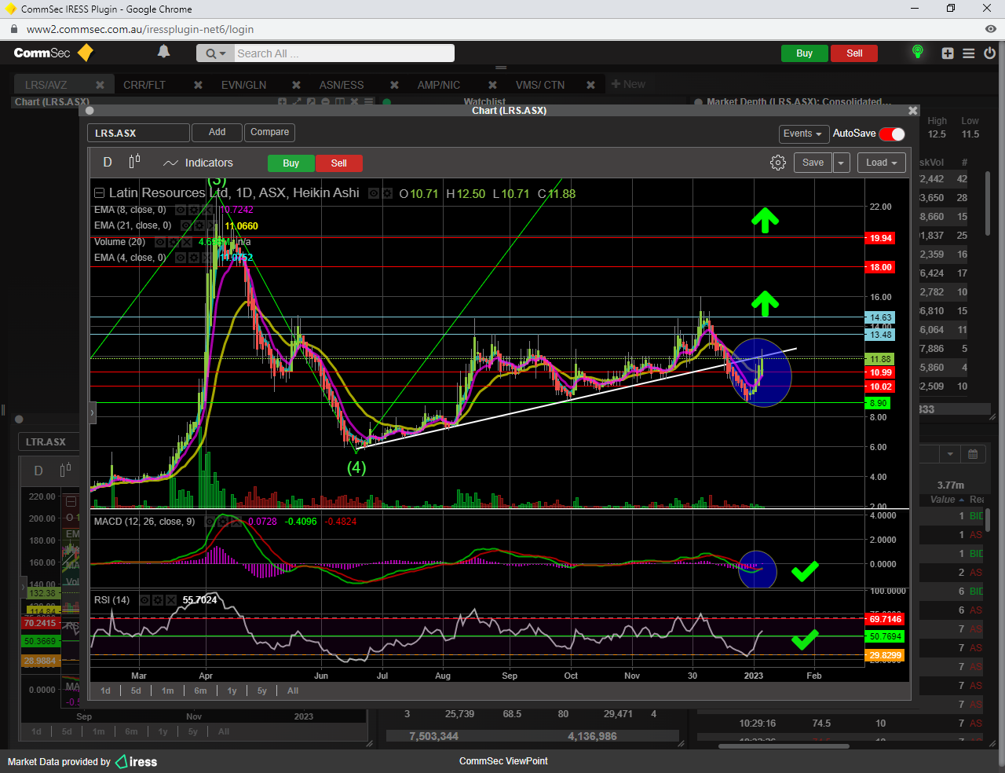This screenshot has height=773, width=1005.
Task: Switch to the AMP/NIC tab
Action: (x=439, y=85)
